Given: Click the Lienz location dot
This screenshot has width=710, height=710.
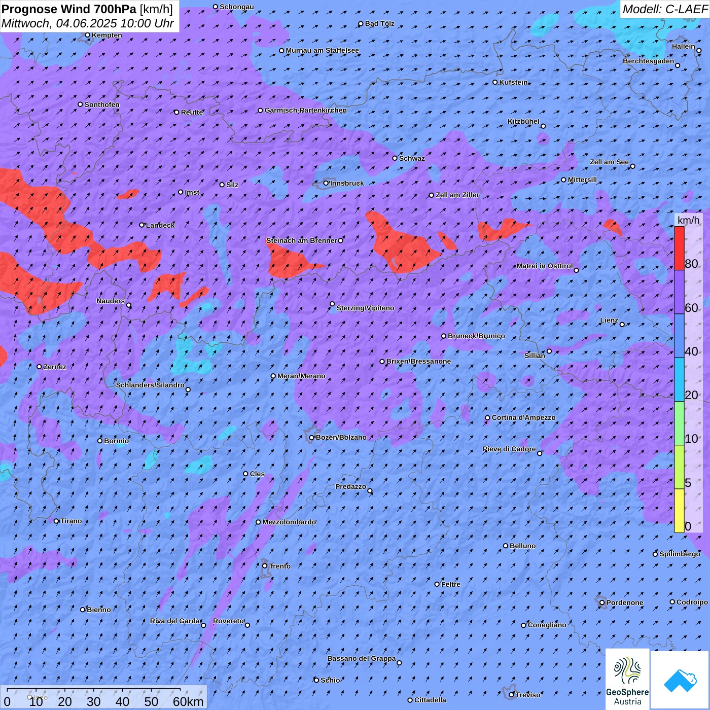Looking at the screenshot, I should (x=622, y=325).
